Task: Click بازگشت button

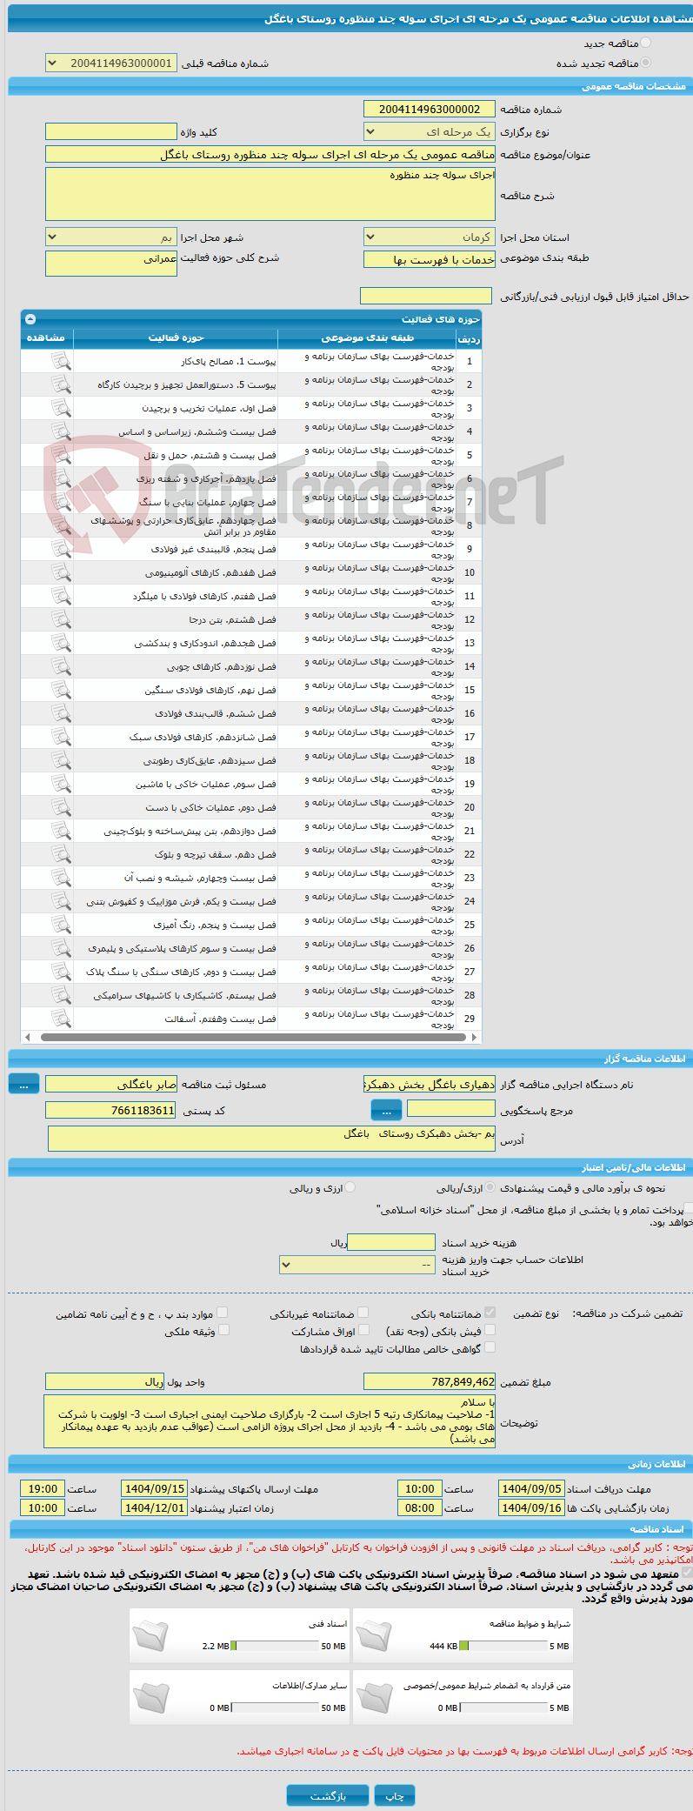Action: [x=328, y=1795]
